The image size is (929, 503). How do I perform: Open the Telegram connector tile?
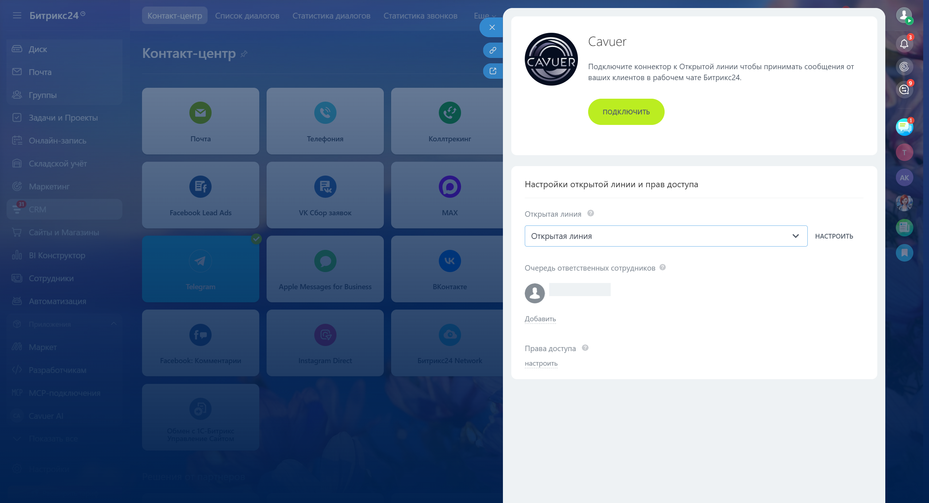200,269
